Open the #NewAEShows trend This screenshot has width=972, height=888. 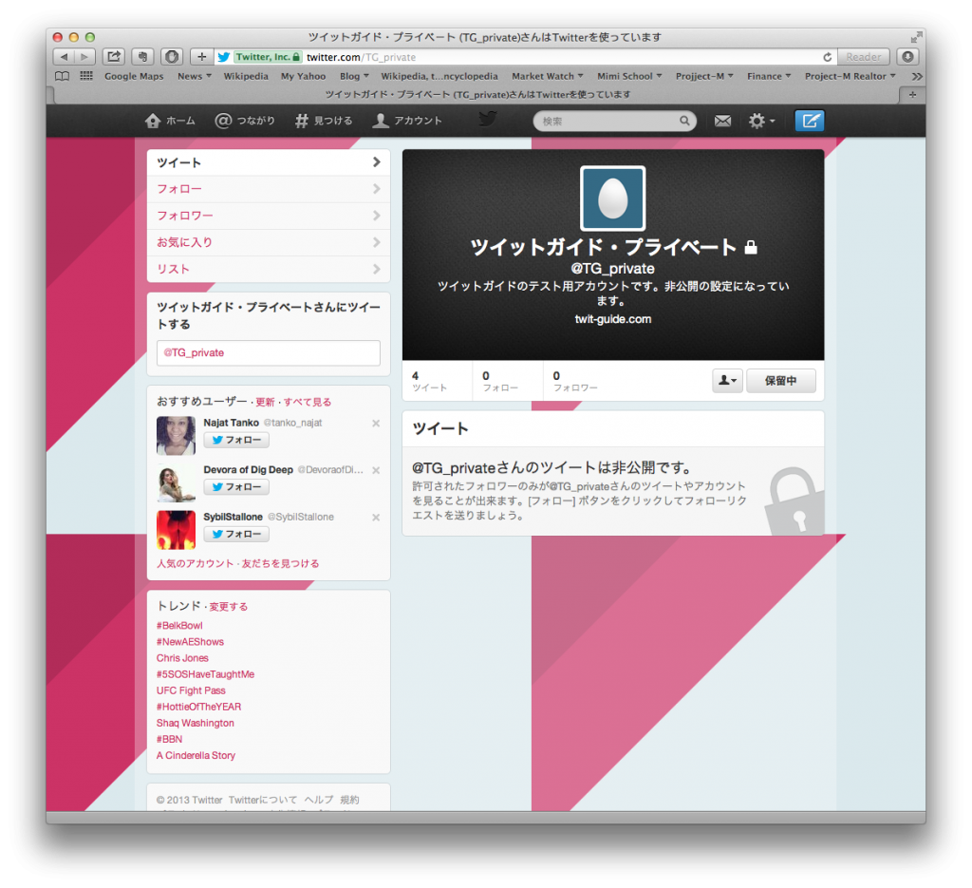pos(190,642)
